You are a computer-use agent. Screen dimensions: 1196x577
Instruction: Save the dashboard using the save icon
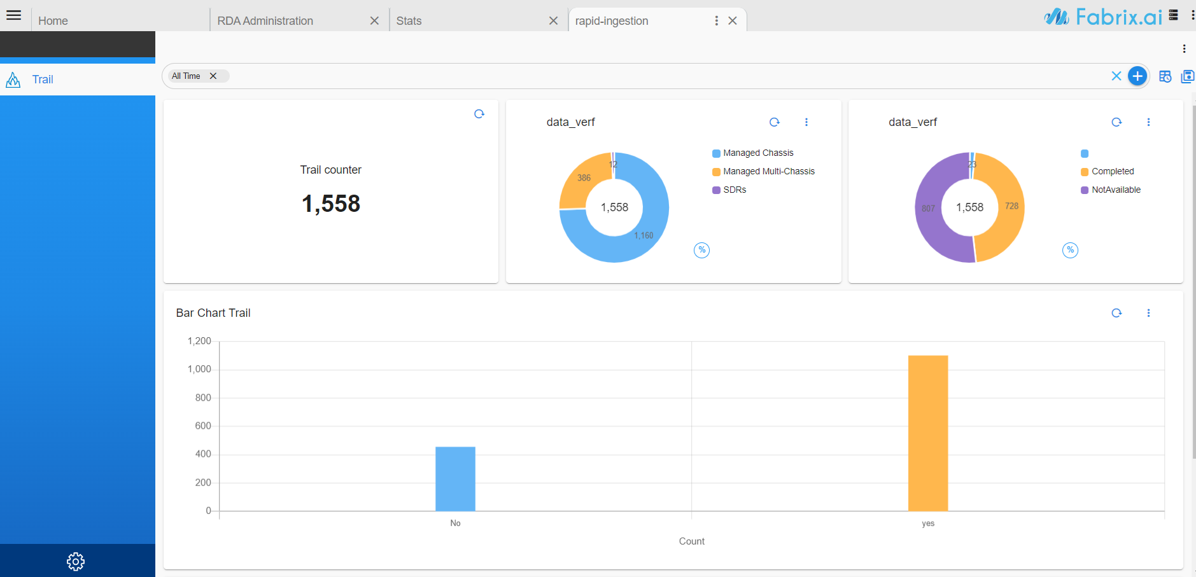pos(1188,76)
